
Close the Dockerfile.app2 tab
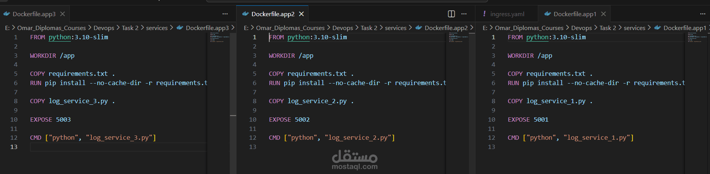pos(301,14)
